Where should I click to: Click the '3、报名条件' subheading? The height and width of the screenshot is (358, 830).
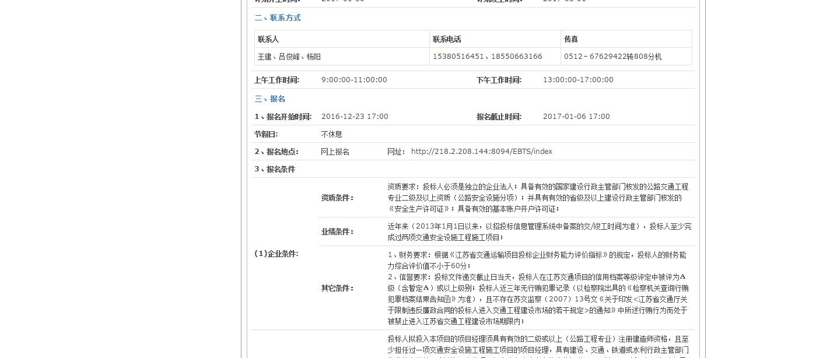click(x=275, y=169)
